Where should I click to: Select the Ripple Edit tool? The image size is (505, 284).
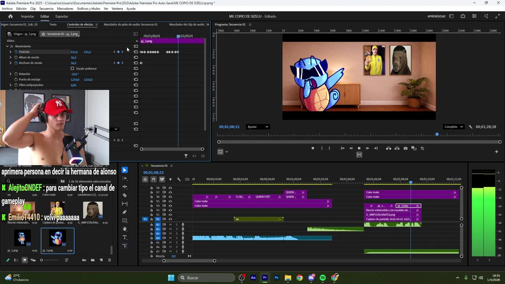(125, 187)
